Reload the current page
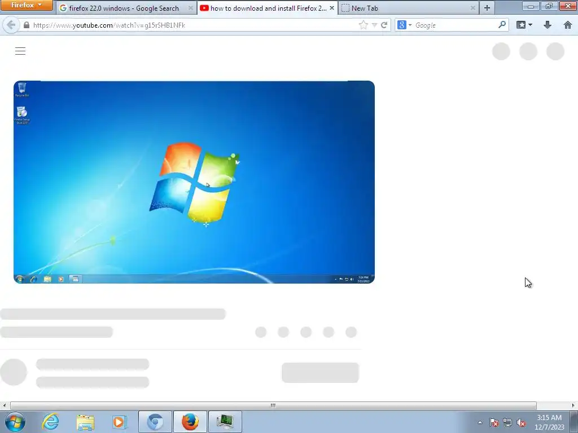Viewport: 578px width, 433px height. point(384,25)
